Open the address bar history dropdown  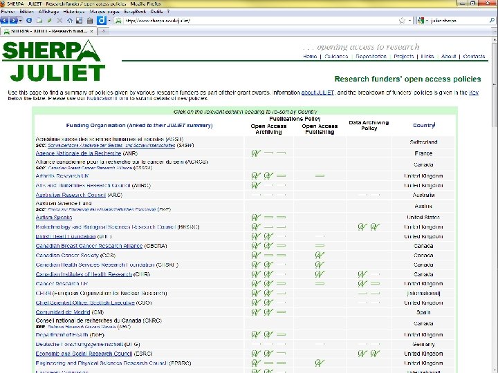(410, 21)
